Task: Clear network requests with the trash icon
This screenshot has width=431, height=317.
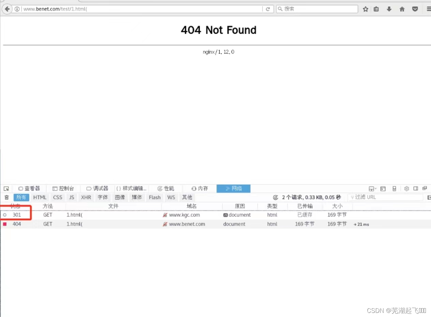Action: coord(6,197)
